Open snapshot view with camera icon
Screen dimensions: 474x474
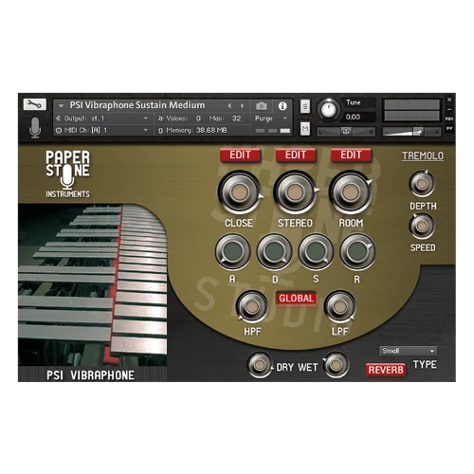pyautogui.click(x=262, y=106)
